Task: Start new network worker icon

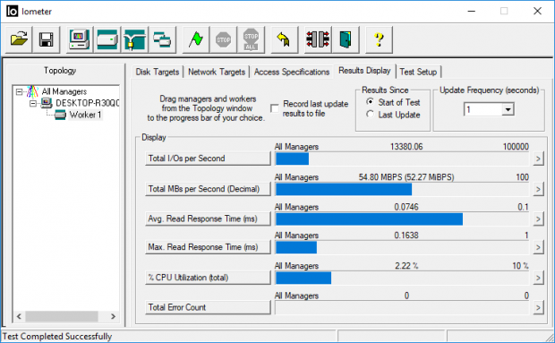Action: 134,39
